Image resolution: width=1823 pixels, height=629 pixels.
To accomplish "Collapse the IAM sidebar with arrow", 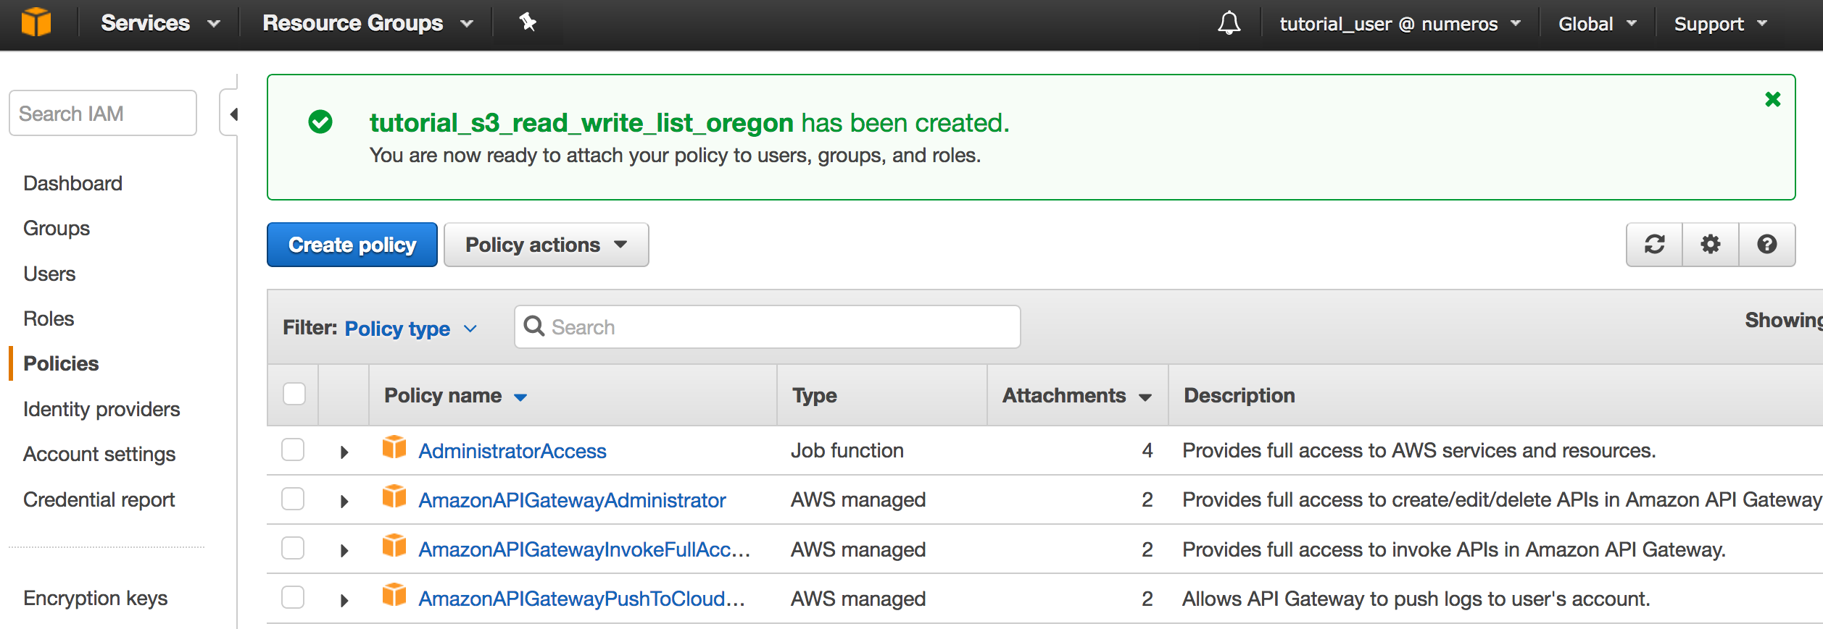I will click(233, 114).
